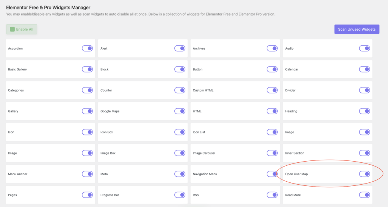This screenshot has height=207, width=388.
Task: Toggle the Archives widget switch
Action: coord(272,48)
